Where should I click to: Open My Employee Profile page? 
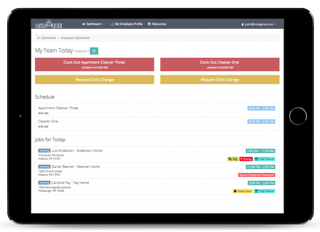point(127,24)
